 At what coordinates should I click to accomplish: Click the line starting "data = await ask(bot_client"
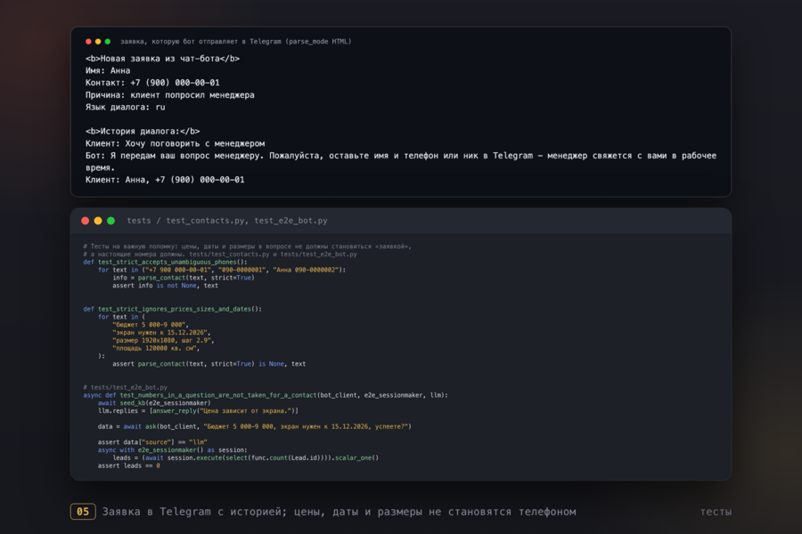click(x=255, y=426)
